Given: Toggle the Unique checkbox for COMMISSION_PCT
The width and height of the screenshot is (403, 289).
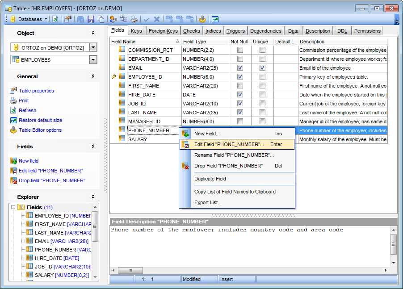Looking at the screenshot, I should click(262, 50).
